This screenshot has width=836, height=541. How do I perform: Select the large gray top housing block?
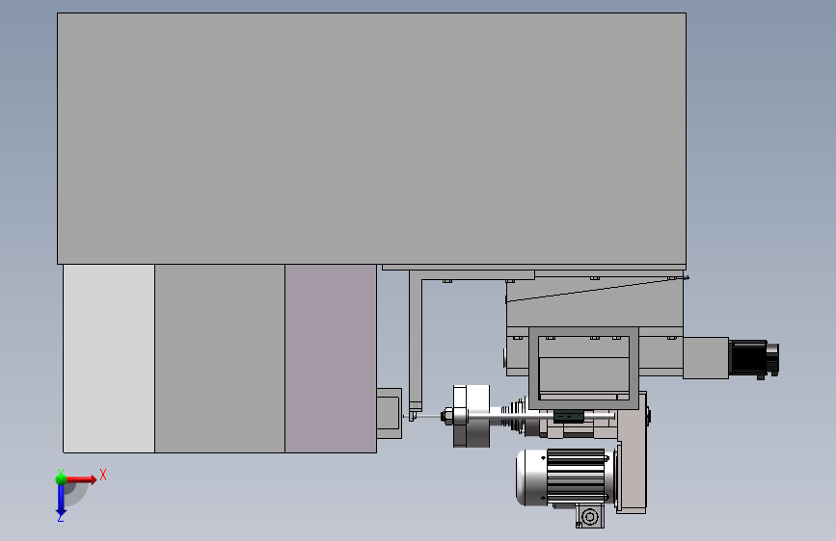(x=371, y=139)
